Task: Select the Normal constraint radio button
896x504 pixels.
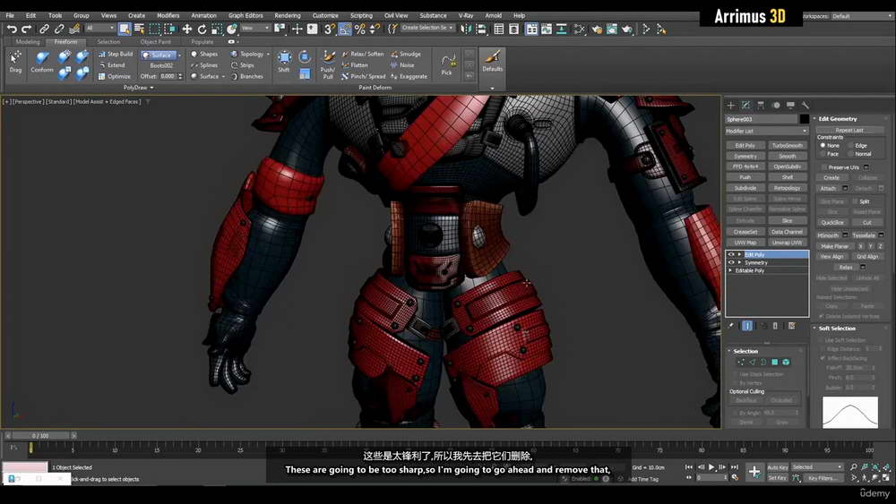Action: point(850,154)
